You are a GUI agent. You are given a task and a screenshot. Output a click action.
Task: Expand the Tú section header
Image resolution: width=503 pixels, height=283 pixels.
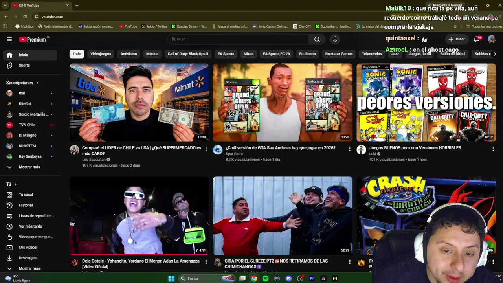pos(11,184)
